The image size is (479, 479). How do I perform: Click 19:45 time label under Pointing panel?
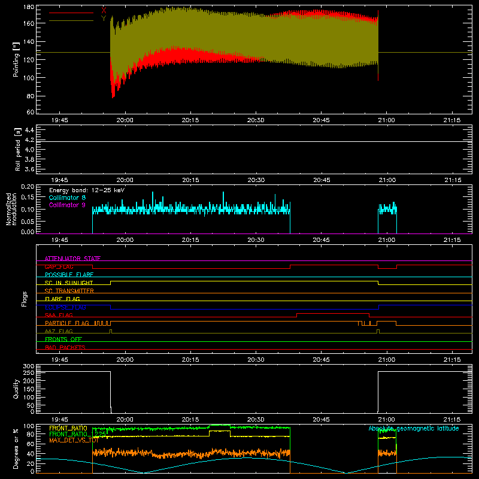(59, 120)
